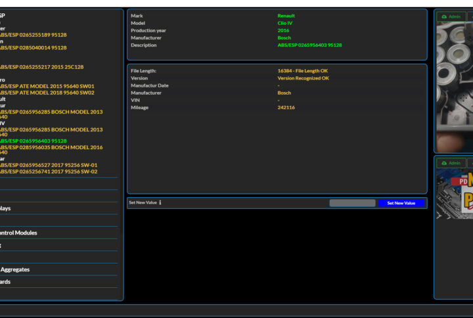Click the grey new value input field

[352, 203]
